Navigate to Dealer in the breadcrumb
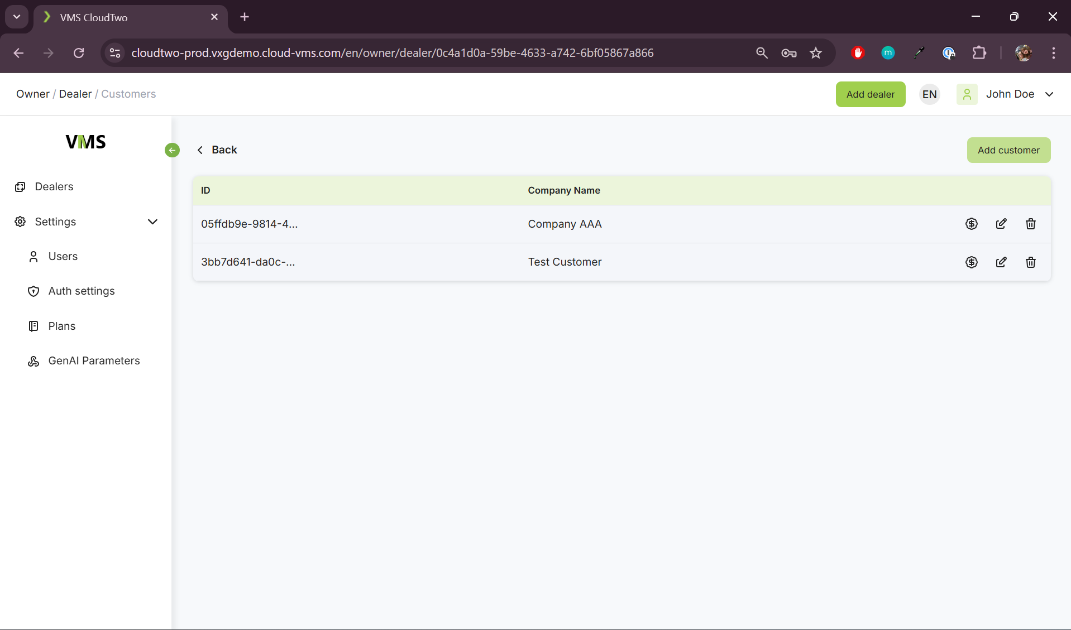 point(75,94)
